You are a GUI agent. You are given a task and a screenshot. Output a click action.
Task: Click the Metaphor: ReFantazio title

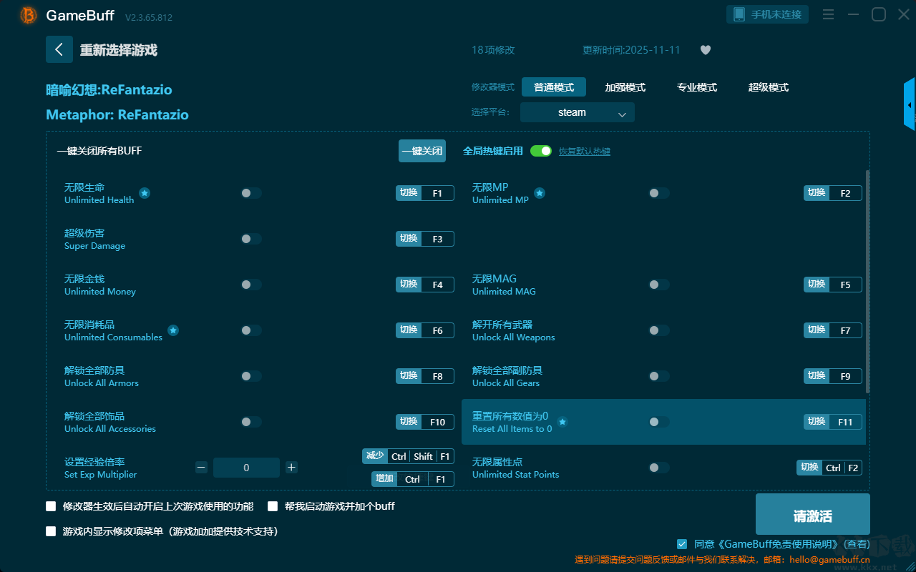click(x=117, y=115)
